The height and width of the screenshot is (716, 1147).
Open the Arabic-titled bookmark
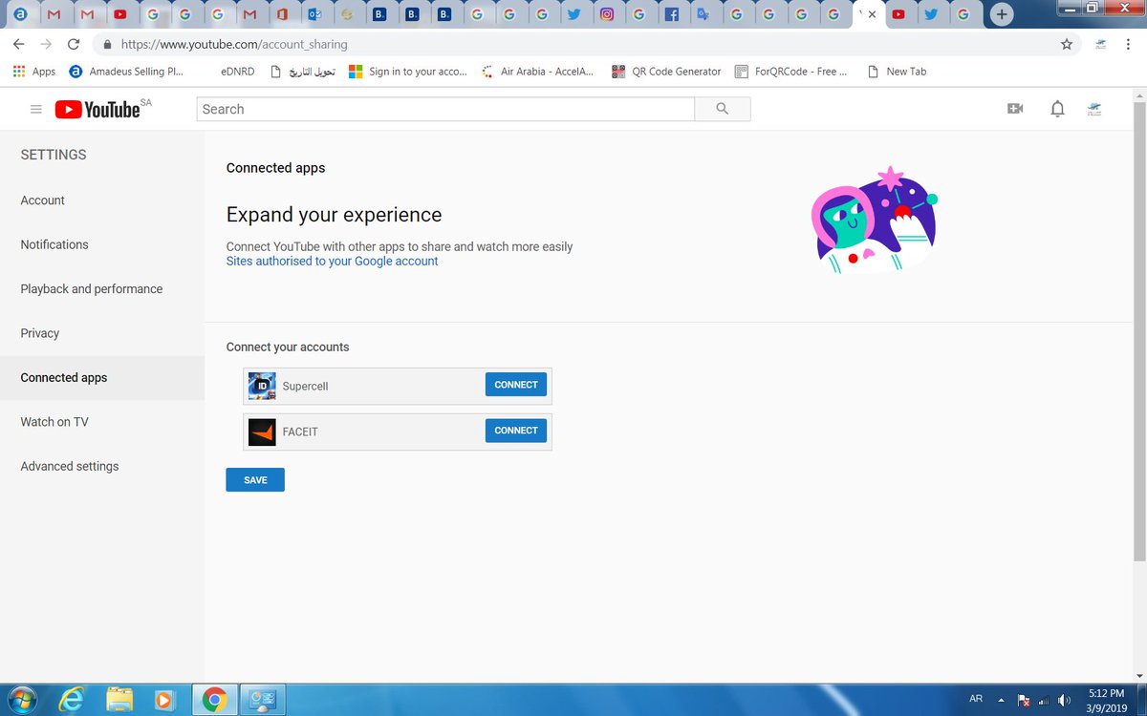(303, 71)
